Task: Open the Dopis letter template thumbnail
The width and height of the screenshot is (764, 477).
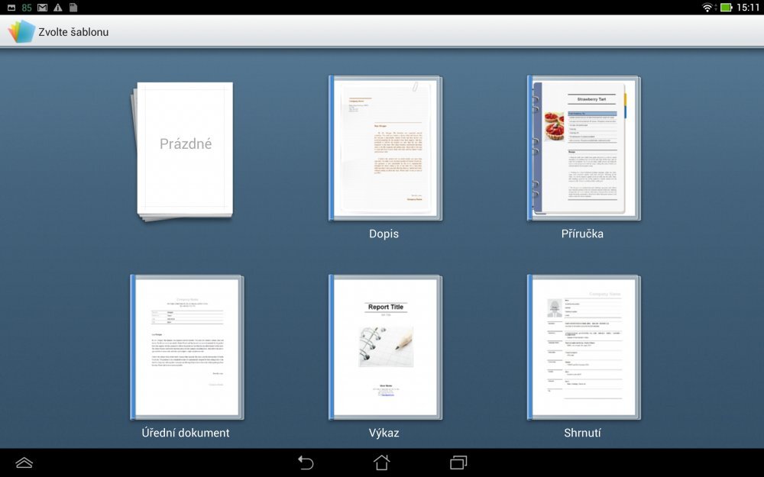Action: 385,148
